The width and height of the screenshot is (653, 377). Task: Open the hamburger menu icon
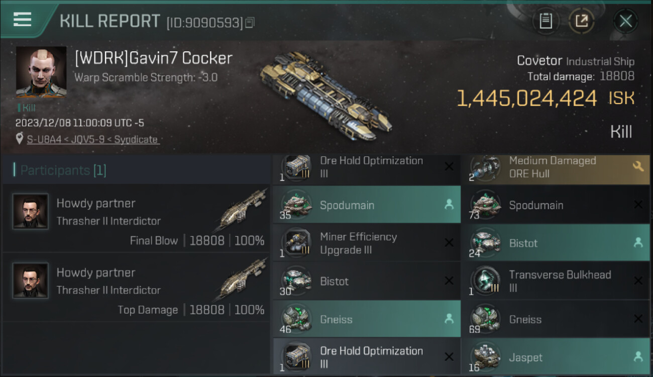pyautogui.click(x=22, y=20)
